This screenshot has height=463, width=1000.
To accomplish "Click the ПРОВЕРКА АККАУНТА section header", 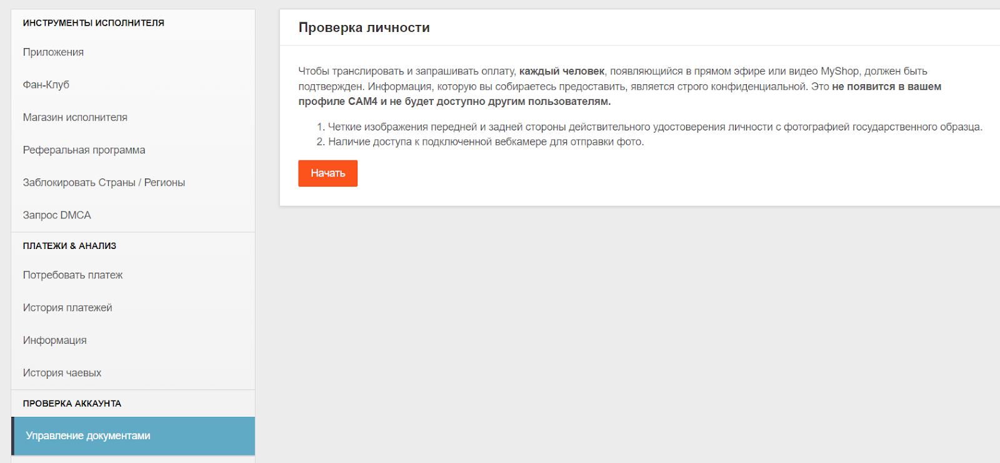I will click(72, 404).
